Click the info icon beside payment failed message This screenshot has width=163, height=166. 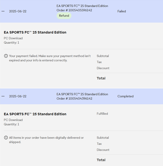point(6,56)
